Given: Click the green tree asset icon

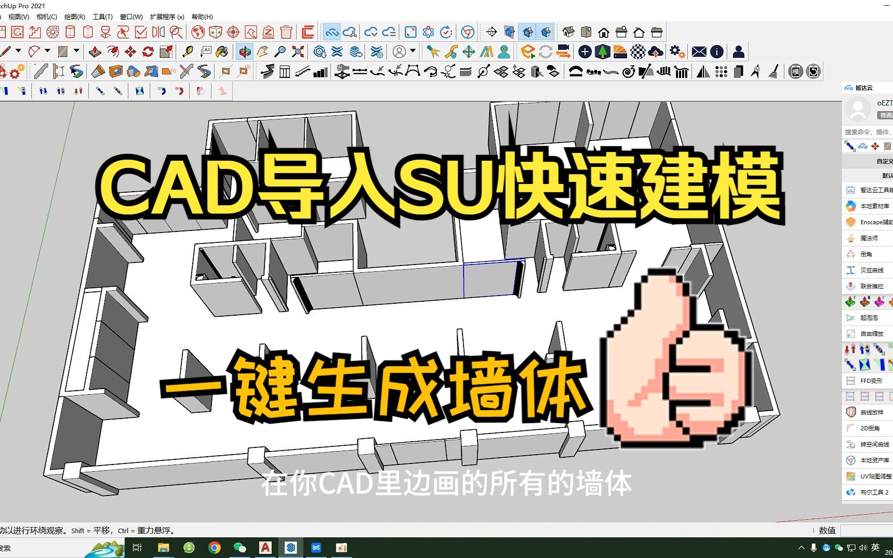Looking at the screenshot, I should click(x=602, y=52).
